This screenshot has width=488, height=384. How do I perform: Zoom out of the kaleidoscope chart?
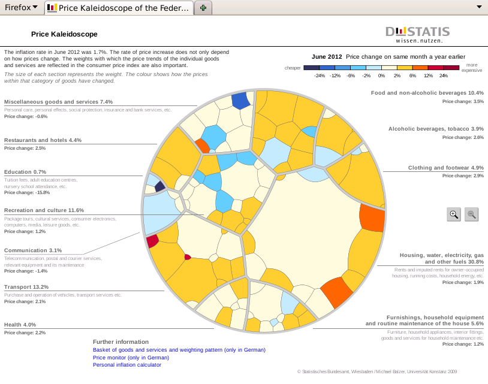tap(471, 214)
